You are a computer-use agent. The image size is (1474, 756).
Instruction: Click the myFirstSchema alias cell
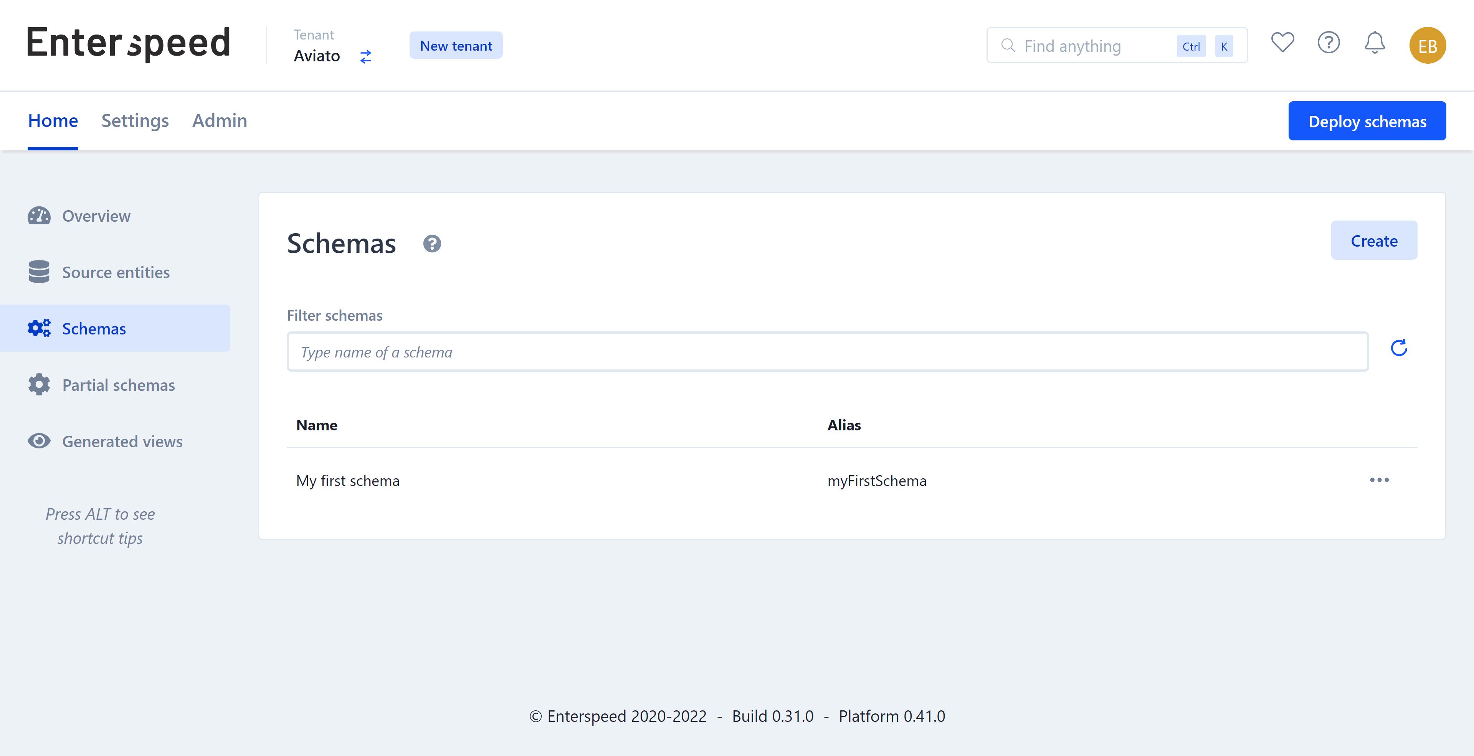pos(877,480)
